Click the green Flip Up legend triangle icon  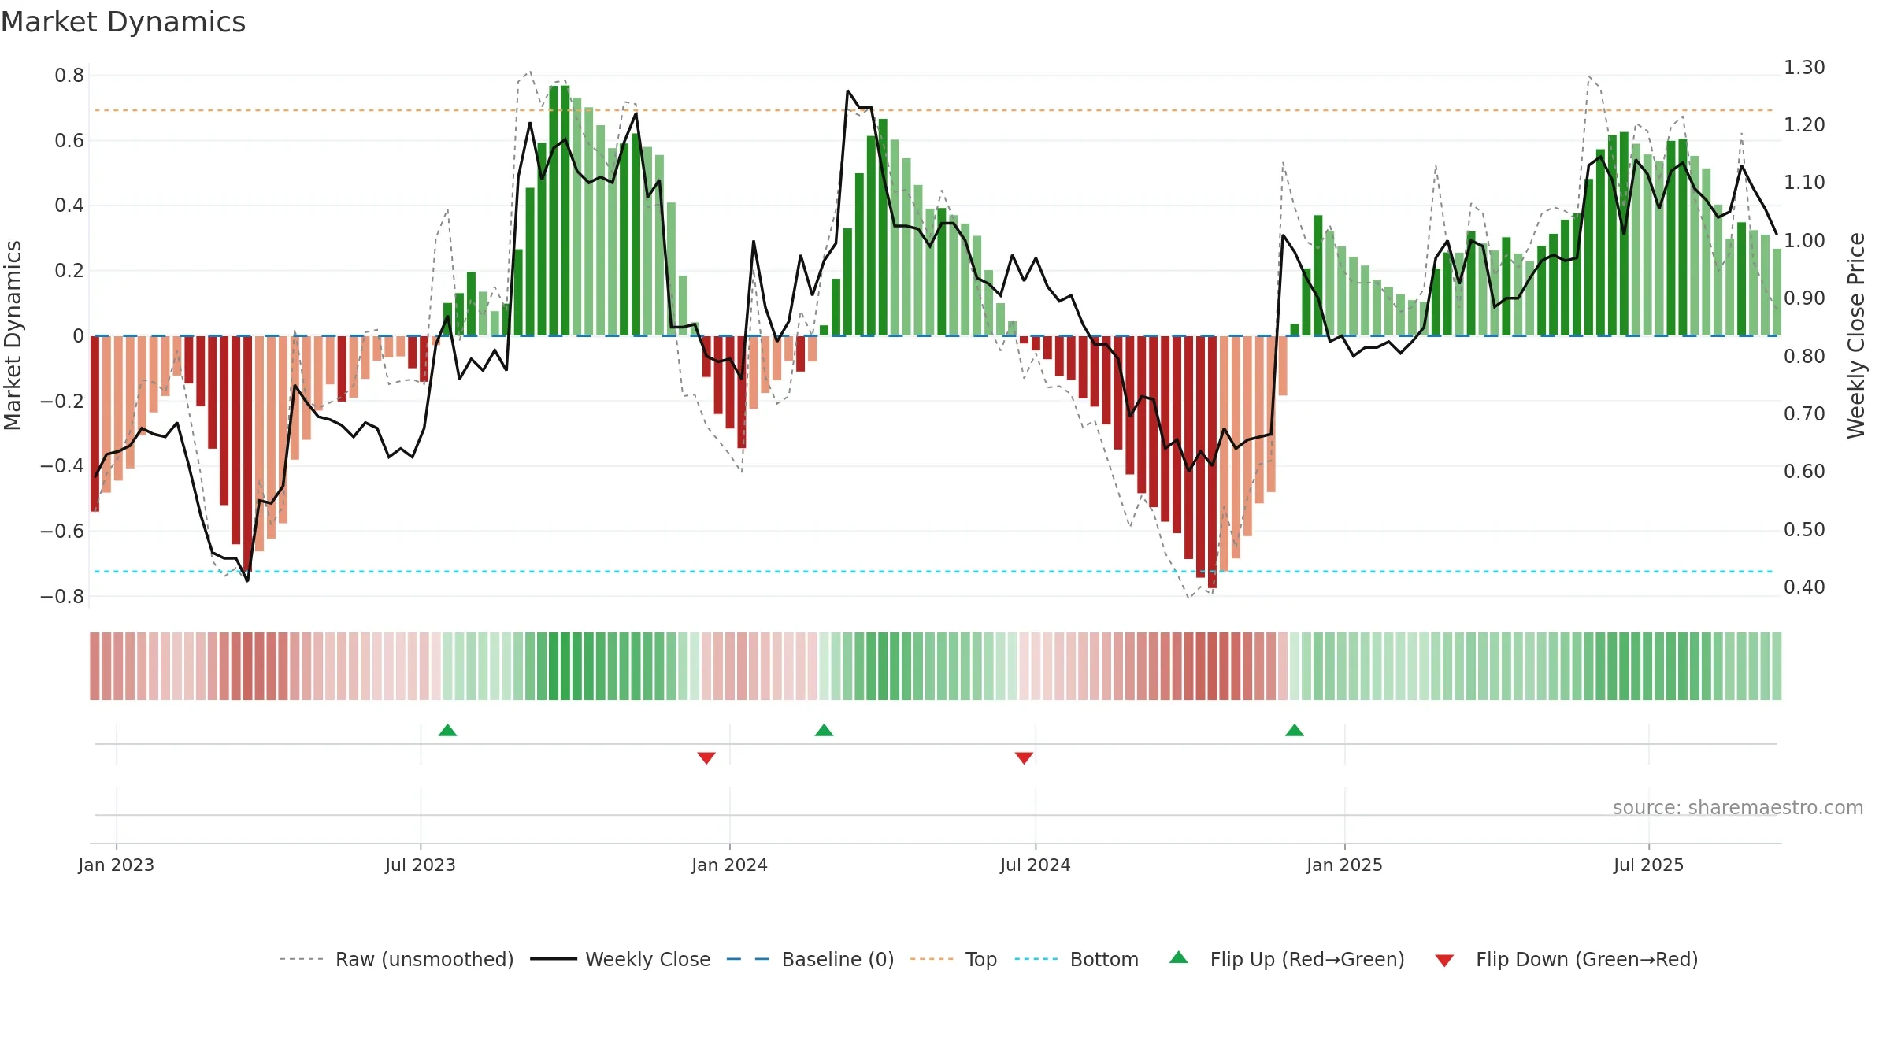pyautogui.click(x=1179, y=957)
